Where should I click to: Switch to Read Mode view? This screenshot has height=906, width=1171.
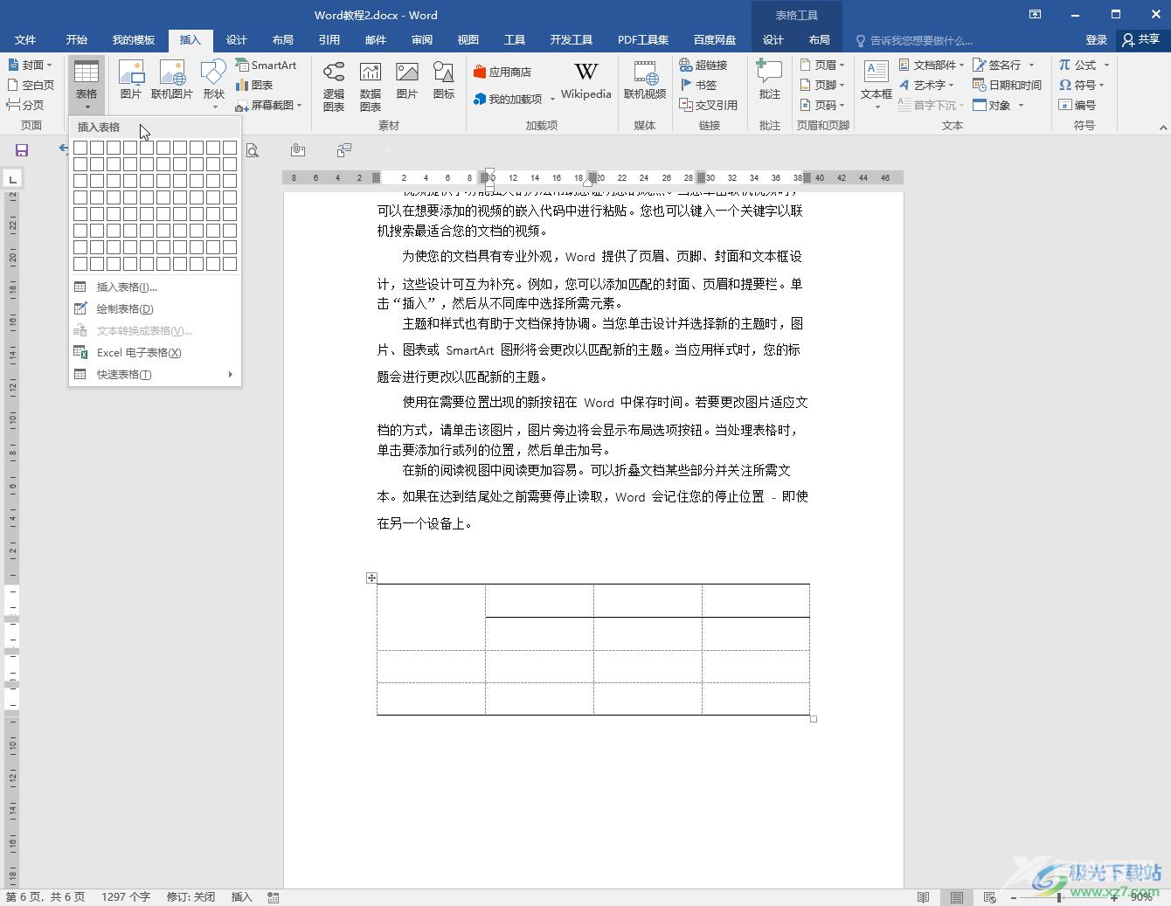pos(924,897)
